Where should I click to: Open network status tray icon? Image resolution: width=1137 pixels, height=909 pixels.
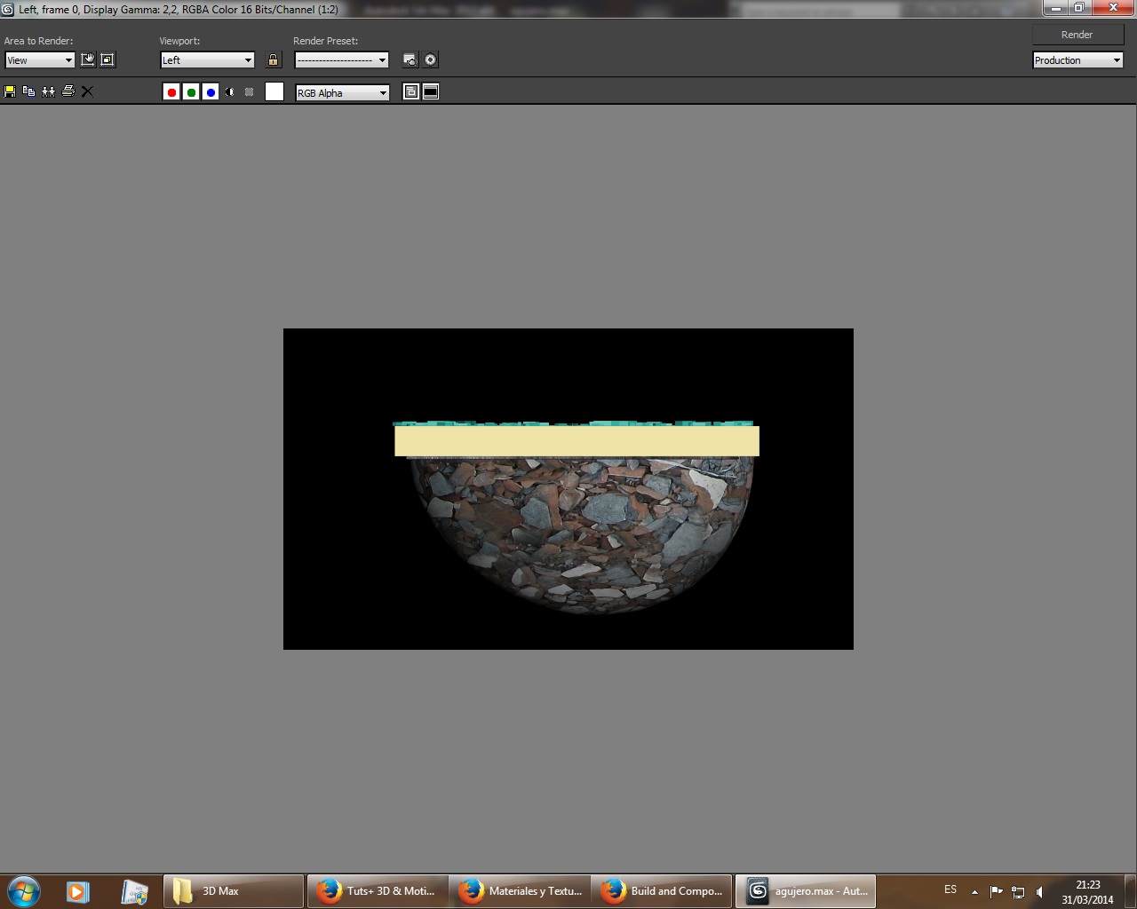pos(1018,891)
